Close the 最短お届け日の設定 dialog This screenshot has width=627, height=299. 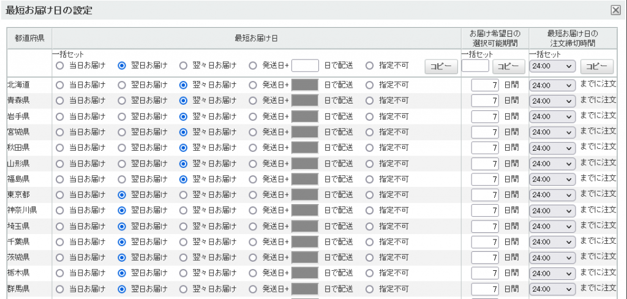[x=616, y=10]
